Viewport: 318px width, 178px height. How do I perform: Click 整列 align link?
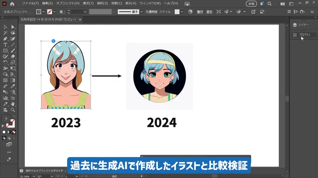(200, 12)
